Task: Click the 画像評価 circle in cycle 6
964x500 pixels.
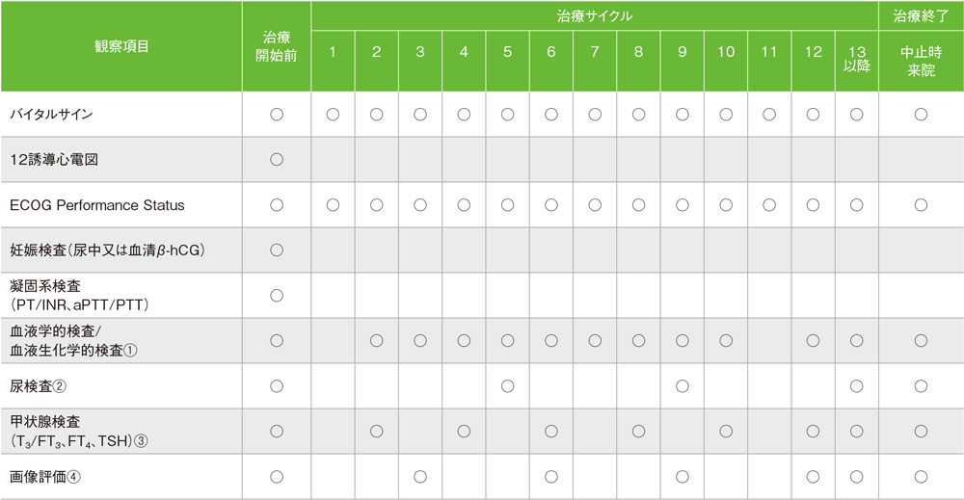Action: click(x=551, y=476)
